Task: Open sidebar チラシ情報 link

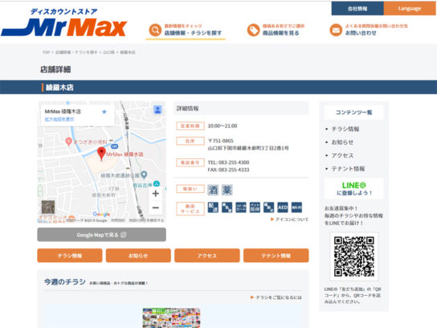Action: (x=345, y=129)
